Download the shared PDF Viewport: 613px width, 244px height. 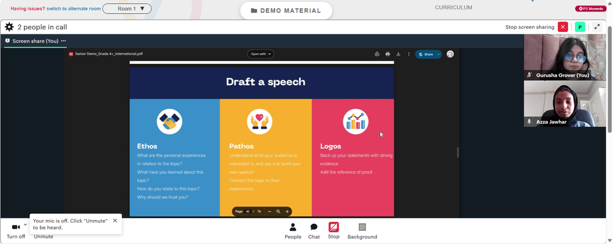[x=398, y=54]
